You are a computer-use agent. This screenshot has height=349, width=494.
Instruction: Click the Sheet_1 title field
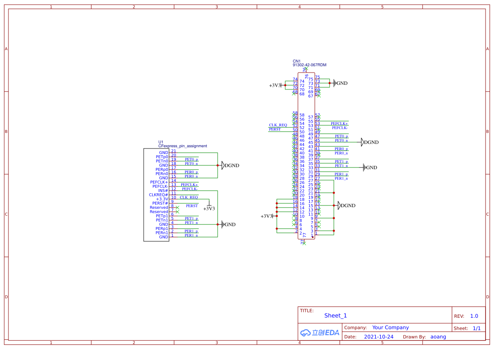[336, 316]
